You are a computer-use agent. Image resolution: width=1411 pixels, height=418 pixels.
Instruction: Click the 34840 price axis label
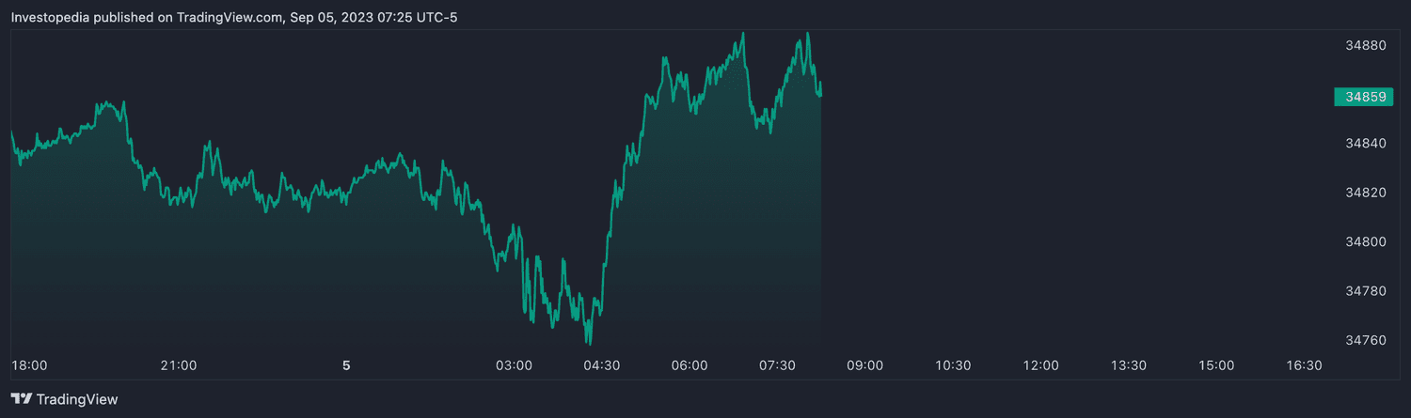[x=1364, y=143]
